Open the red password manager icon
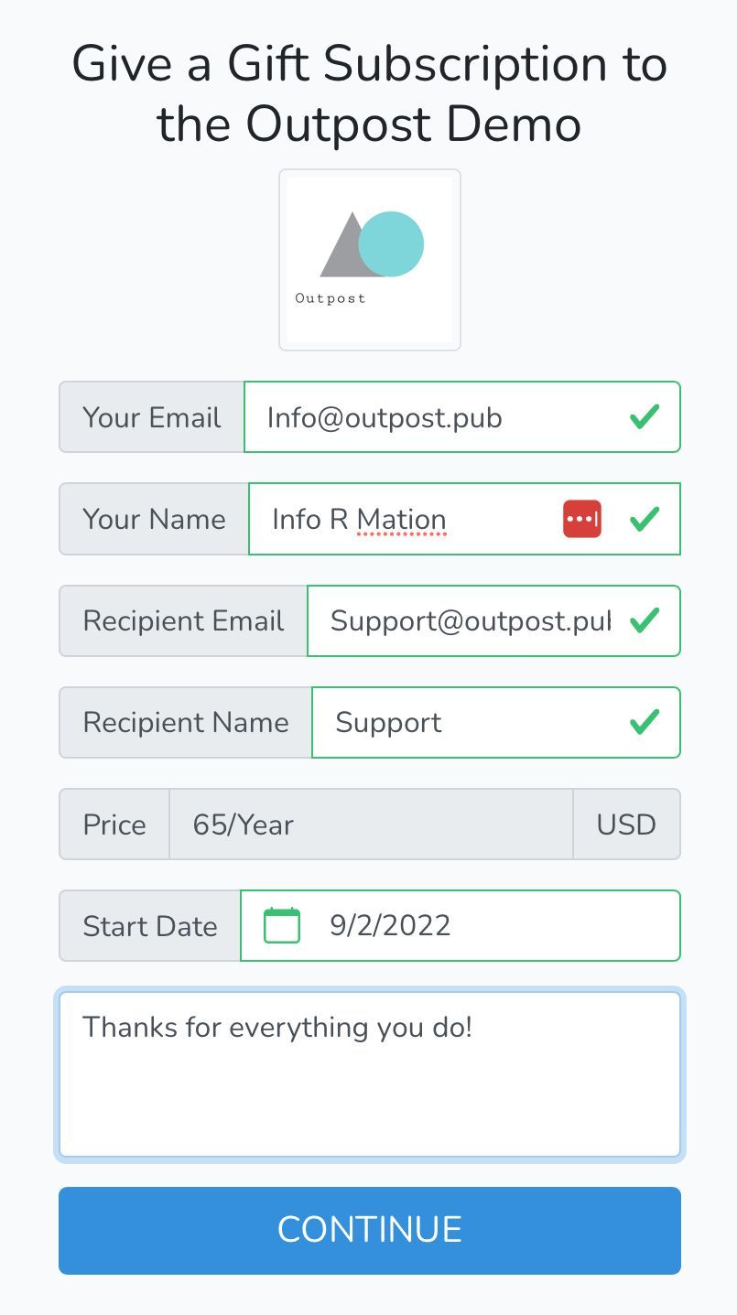Image resolution: width=737 pixels, height=1315 pixels. 582,519
